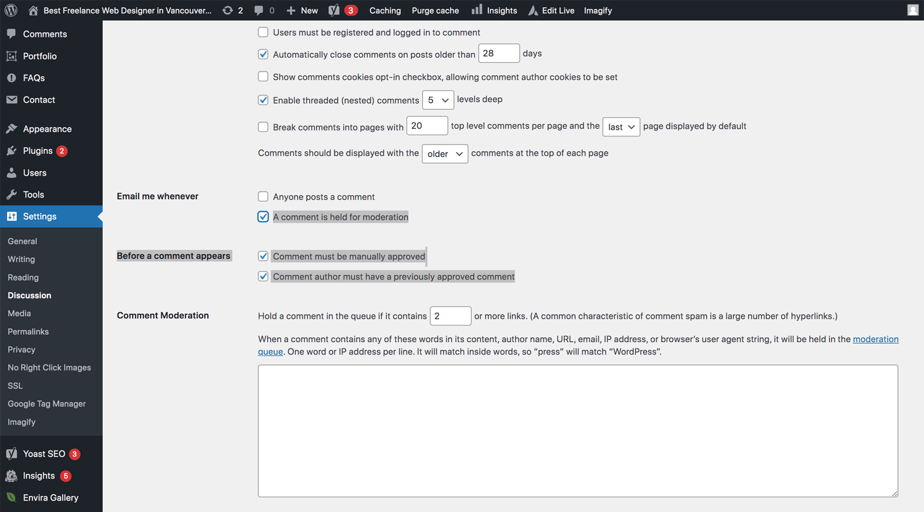Enable users must be registered checkbox
The width and height of the screenshot is (924, 512).
click(x=263, y=32)
